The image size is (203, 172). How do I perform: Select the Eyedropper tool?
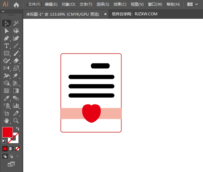7,98
